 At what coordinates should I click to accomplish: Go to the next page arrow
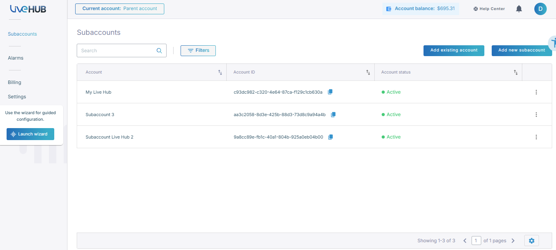pos(513,241)
